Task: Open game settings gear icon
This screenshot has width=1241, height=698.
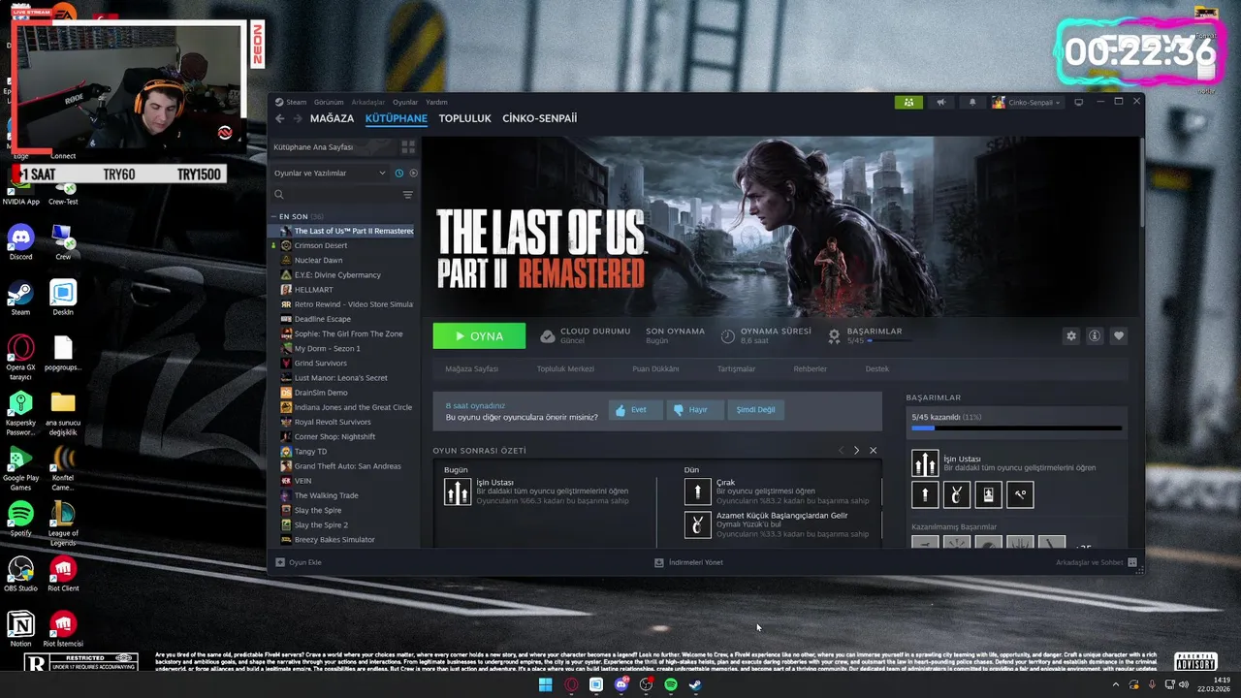Action: tap(1070, 335)
